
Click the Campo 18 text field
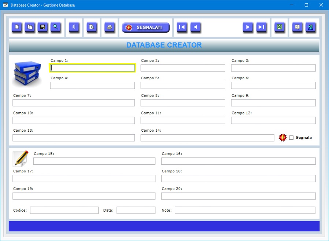[239, 178]
